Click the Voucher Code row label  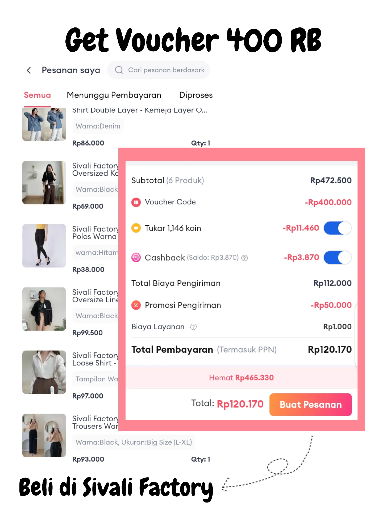click(x=170, y=202)
